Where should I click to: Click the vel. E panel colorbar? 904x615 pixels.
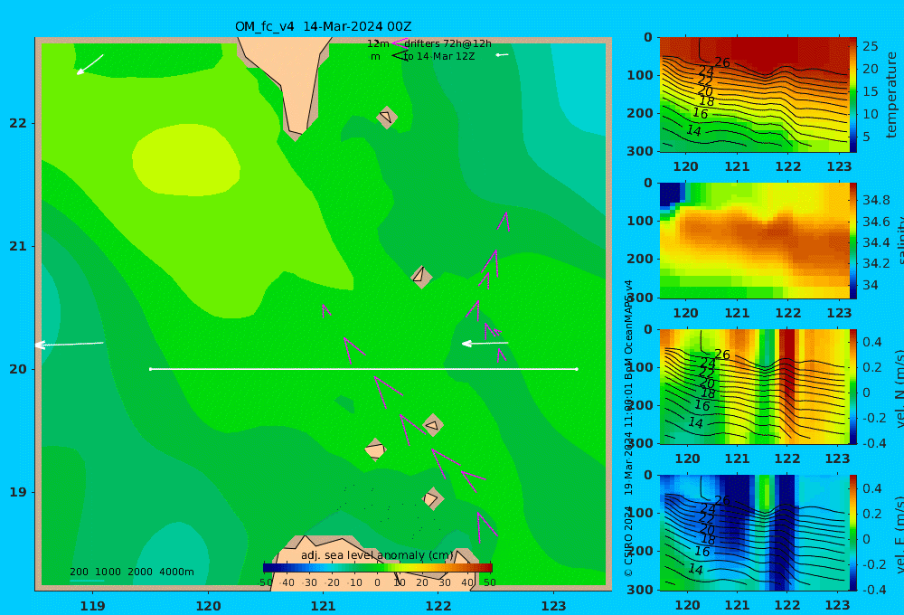tap(853, 533)
